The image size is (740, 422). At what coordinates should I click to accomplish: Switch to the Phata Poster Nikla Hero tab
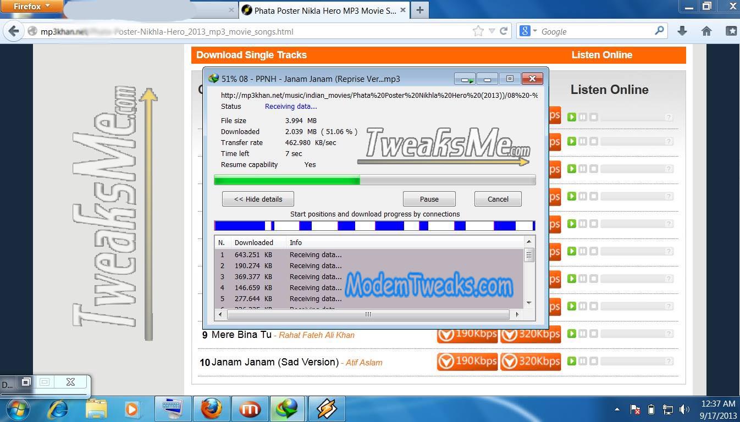click(324, 10)
